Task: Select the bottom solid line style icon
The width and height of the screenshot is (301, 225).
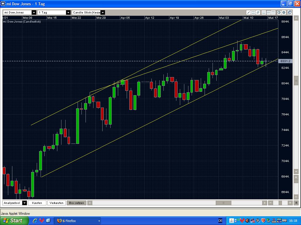Action: pos(264,13)
